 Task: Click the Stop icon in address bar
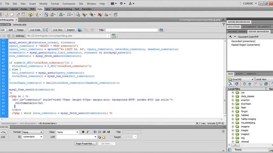[x=9, y=36]
